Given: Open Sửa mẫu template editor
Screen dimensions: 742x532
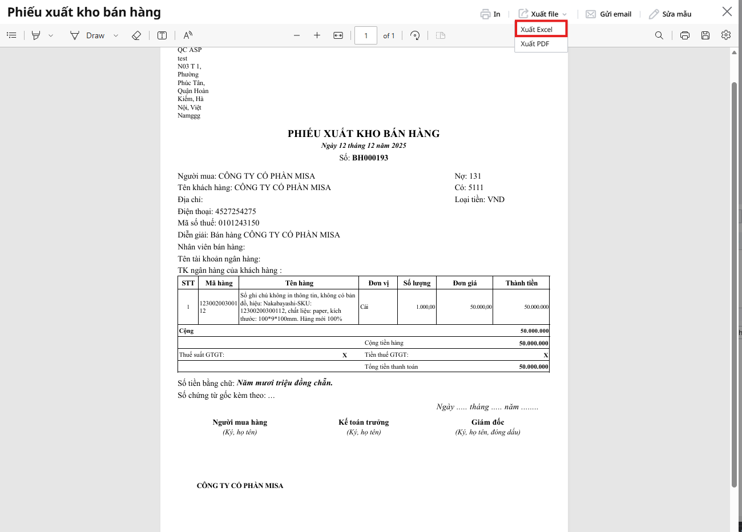Looking at the screenshot, I should tap(670, 14).
